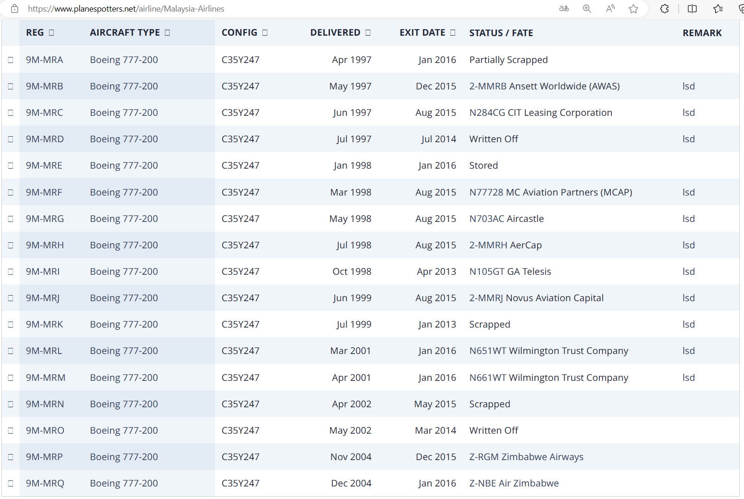Click Boeing 777-200 in 9M-MRB row
The image size is (744, 499).
coord(124,86)
